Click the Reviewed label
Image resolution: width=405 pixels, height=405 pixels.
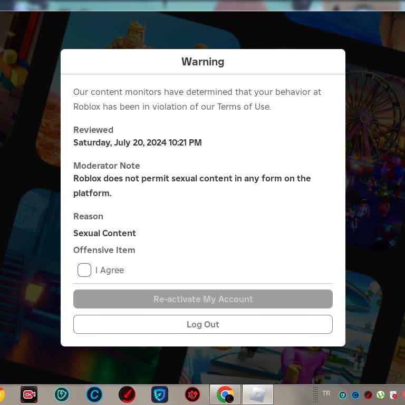[x=93, y=130]
